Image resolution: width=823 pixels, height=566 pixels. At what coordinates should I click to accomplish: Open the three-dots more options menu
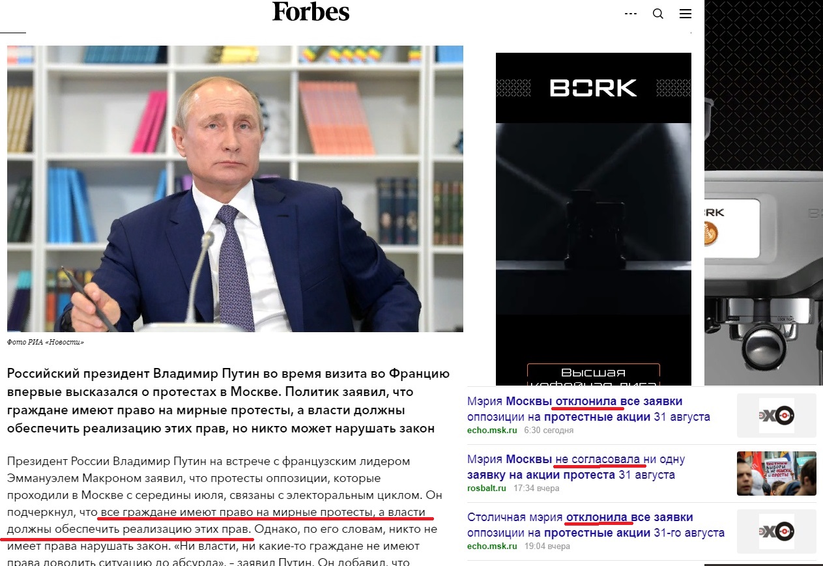coord(630,14)
